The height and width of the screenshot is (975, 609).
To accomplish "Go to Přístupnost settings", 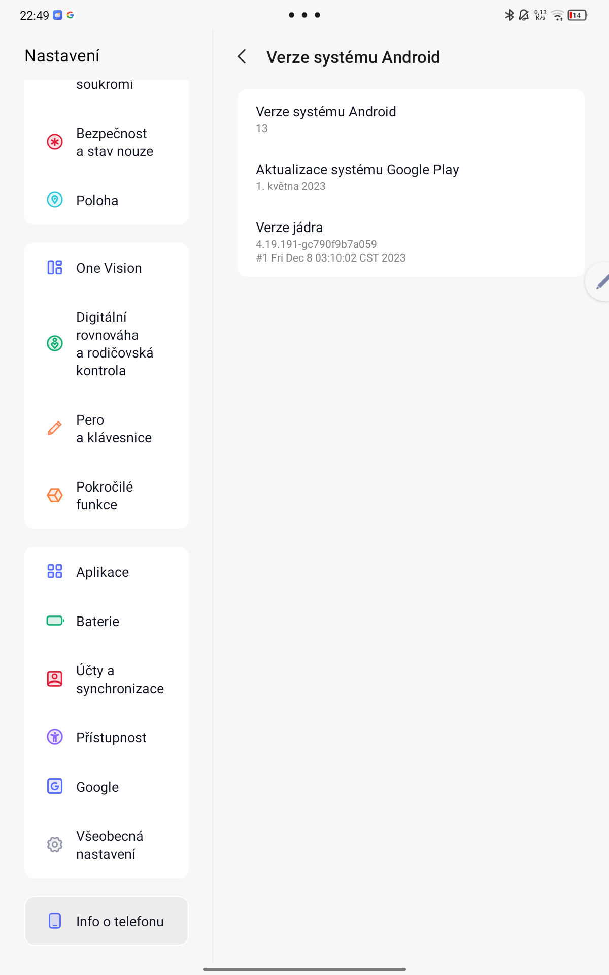I will coord(107,737).
